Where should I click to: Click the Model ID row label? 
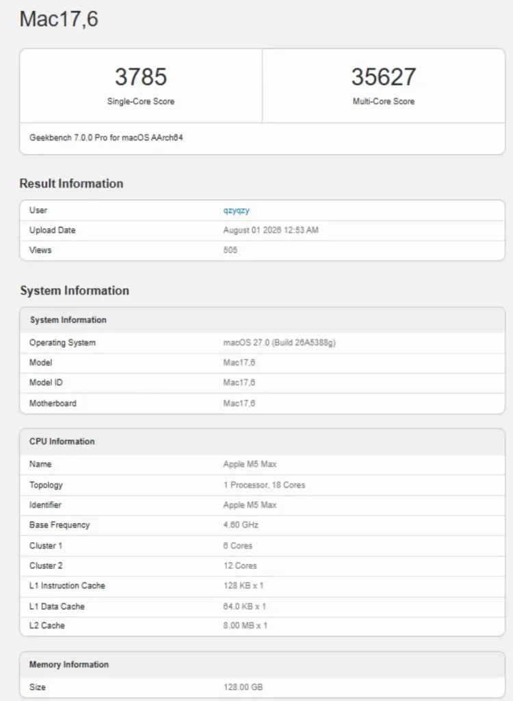point(46,383)
